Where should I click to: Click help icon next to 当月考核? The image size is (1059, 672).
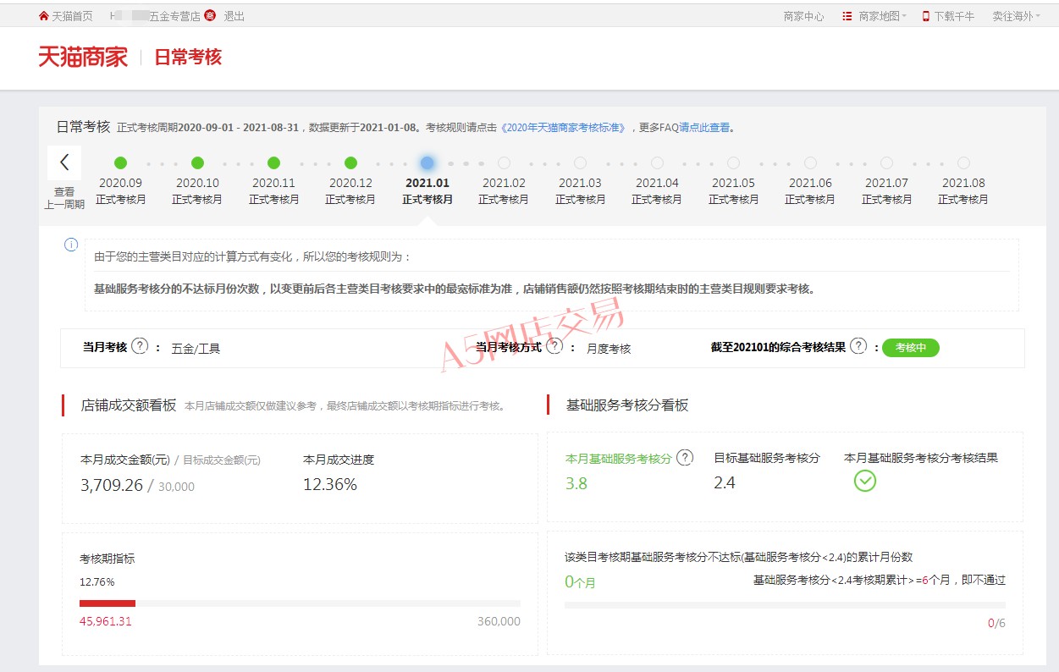141,346
